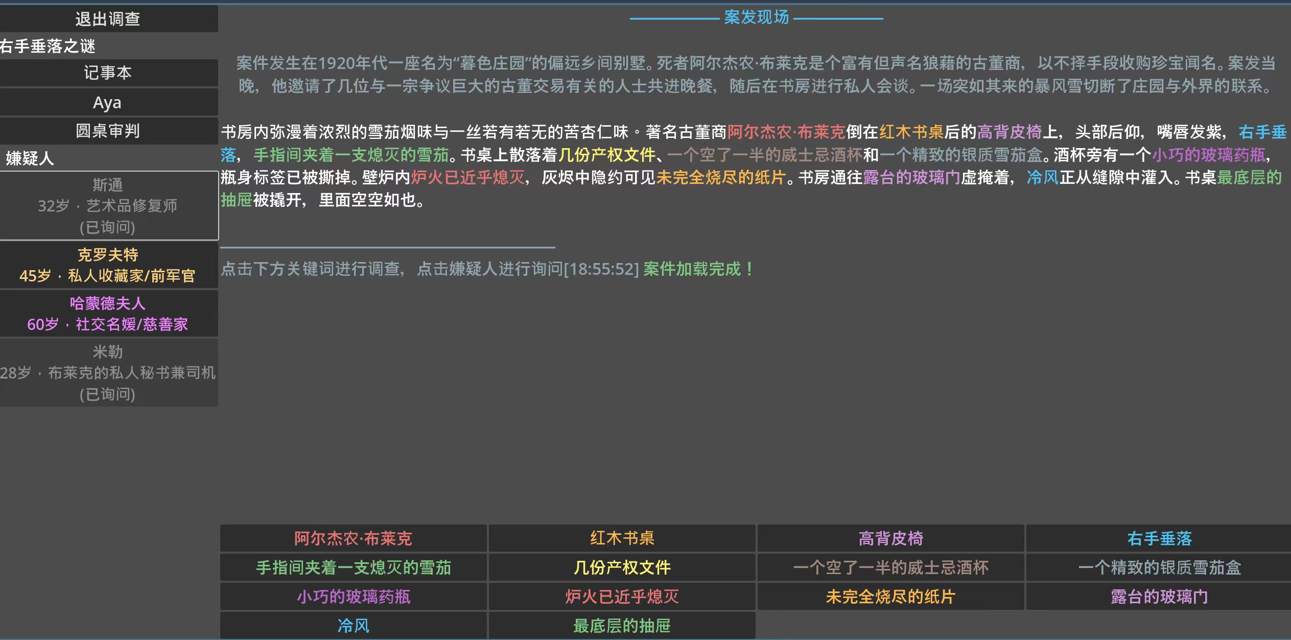The image size is (1291, 640).
Task: Investigate keyword 右手垂落
Action: click(1159, 538)
